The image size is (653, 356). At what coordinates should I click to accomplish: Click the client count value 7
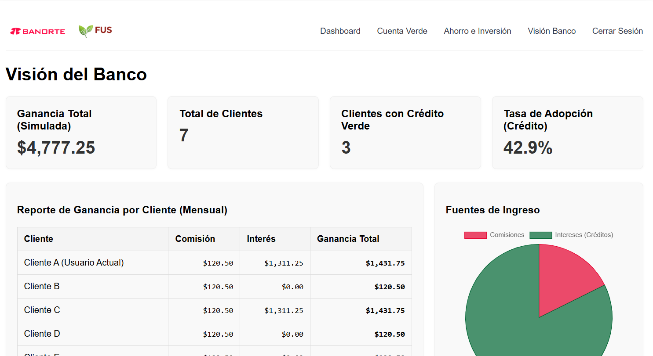(184, 135)
